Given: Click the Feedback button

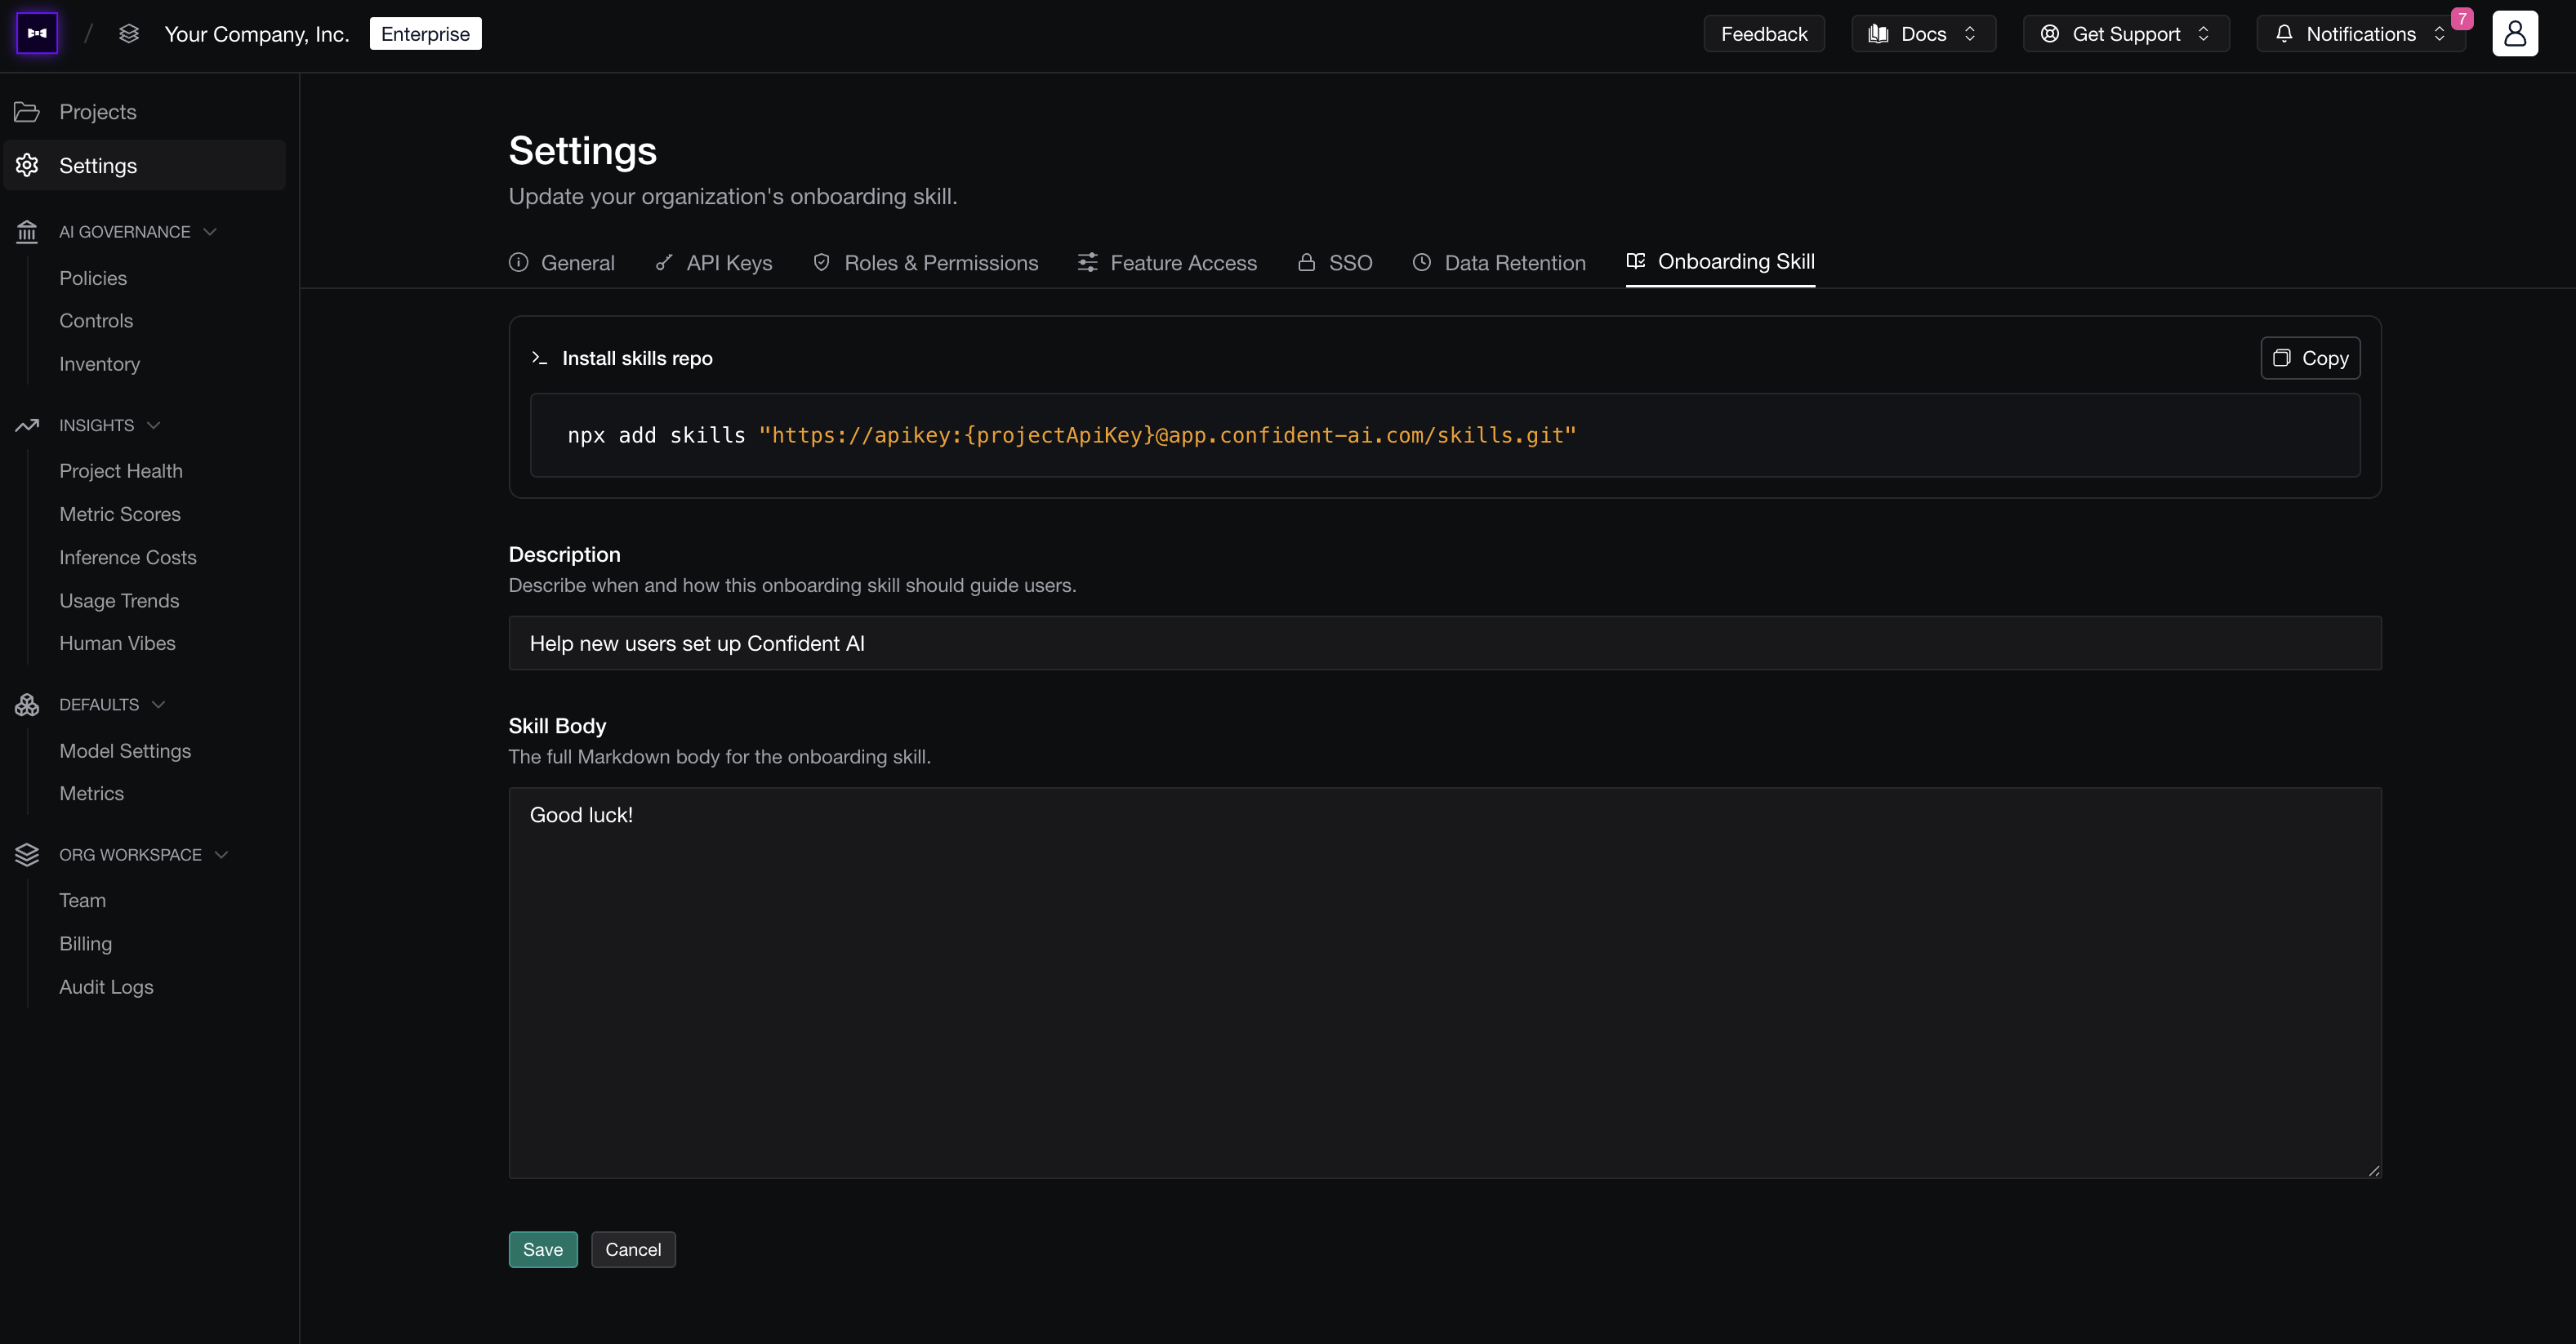Looking at the screenshot, I should [x=1764, y=34].
